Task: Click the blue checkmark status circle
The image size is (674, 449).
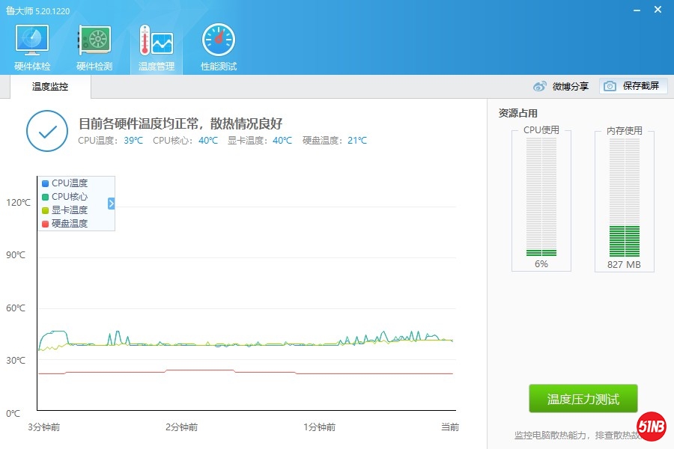Action: [47, 131]
